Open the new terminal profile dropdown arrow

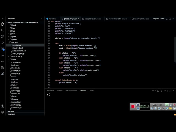click(x=155, y=91)
